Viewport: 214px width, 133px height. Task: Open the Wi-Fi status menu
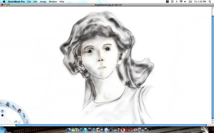point(181,2)
